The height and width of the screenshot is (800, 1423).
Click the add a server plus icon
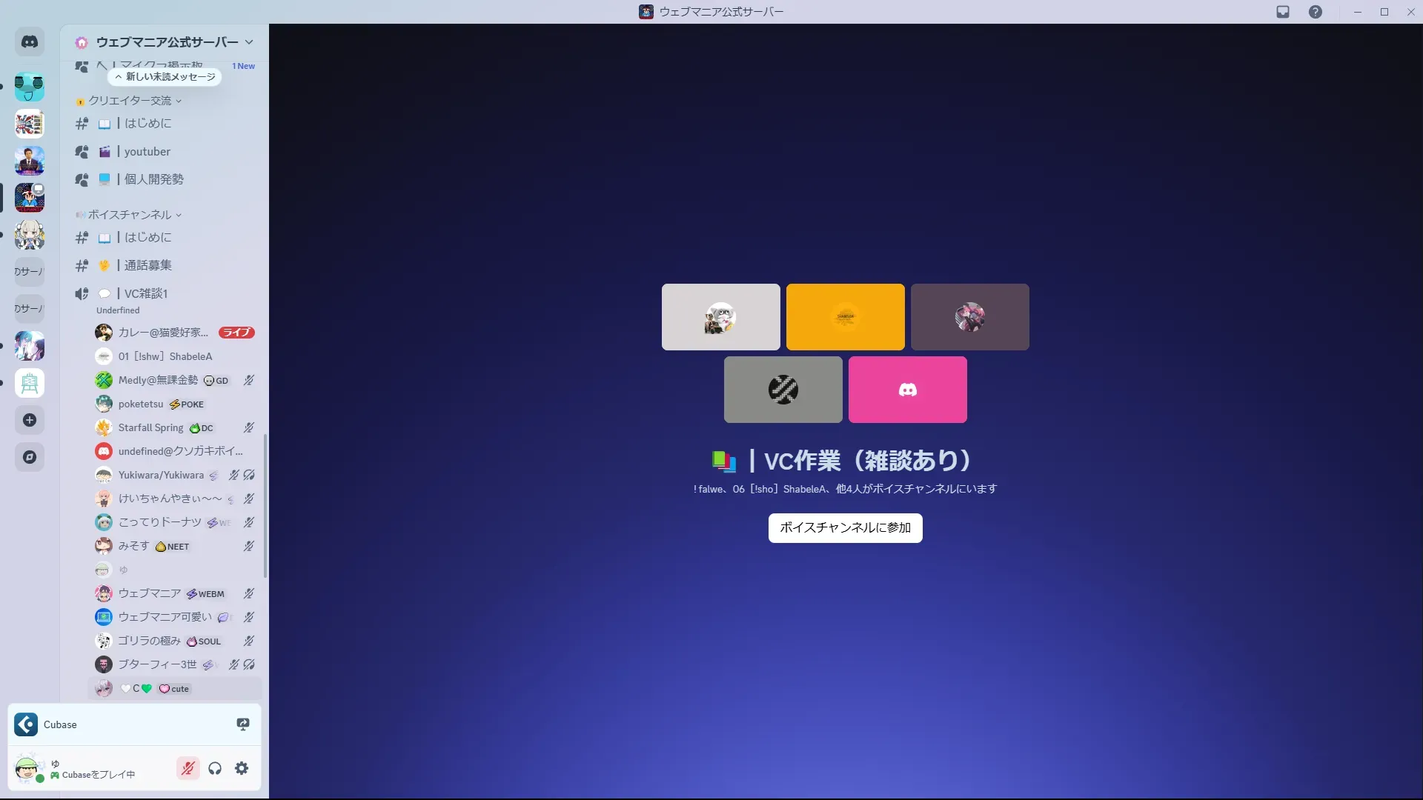[30, 420]
